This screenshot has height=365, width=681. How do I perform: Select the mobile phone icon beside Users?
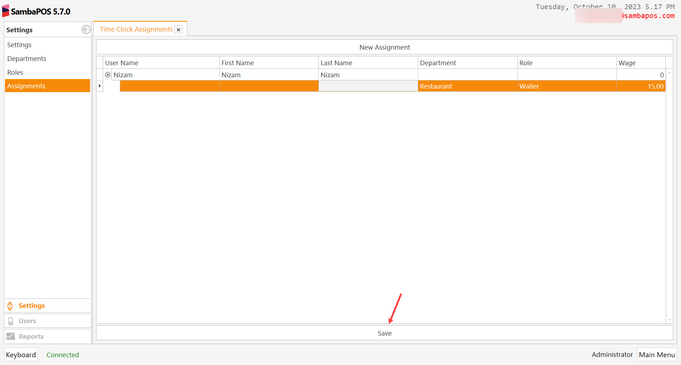(x=11, y=321)
